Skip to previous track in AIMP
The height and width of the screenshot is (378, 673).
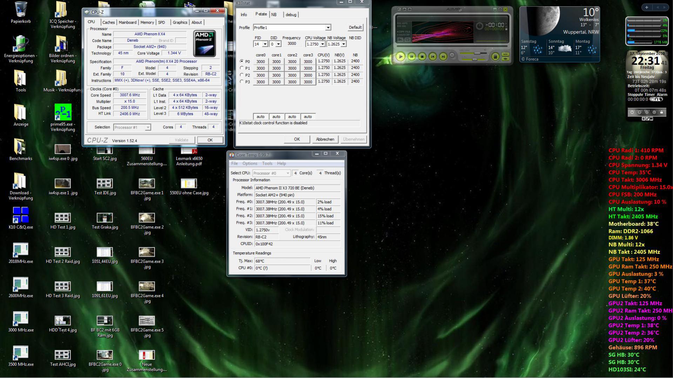(433, 56)
